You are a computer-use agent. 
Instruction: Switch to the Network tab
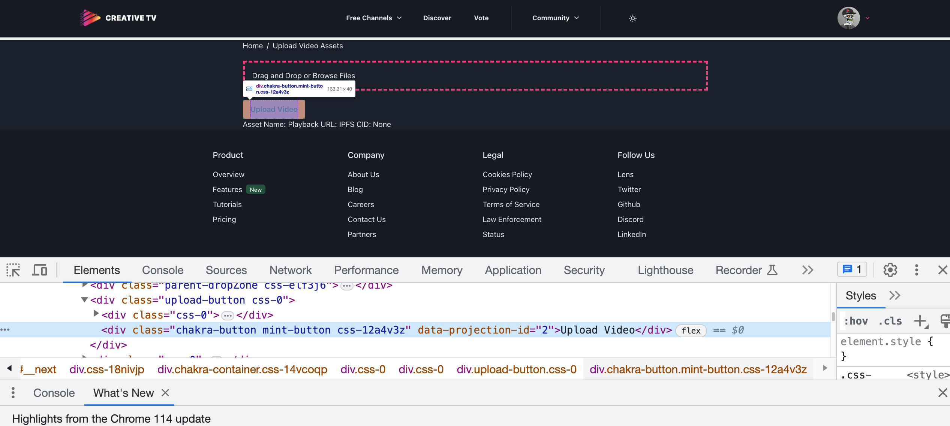291,270
